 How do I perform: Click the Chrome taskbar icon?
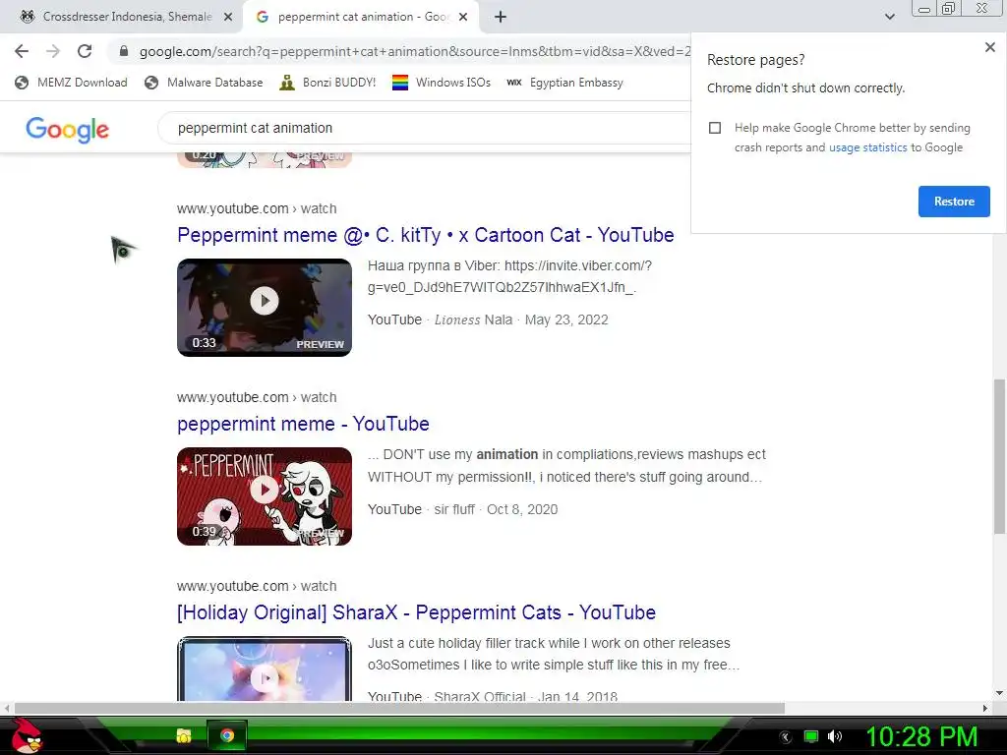tap(227, 735)
